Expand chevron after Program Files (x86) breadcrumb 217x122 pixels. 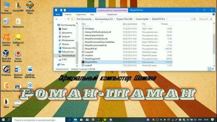[x=134, y=19]
